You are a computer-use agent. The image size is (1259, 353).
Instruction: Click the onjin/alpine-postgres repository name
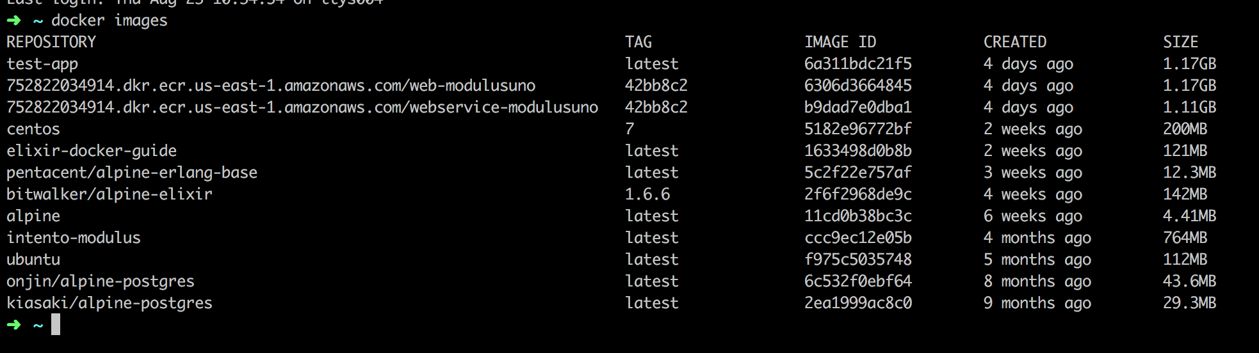[x=101, y=281]
